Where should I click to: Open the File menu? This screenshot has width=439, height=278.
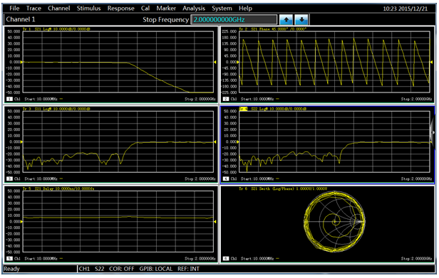point(14,9)
